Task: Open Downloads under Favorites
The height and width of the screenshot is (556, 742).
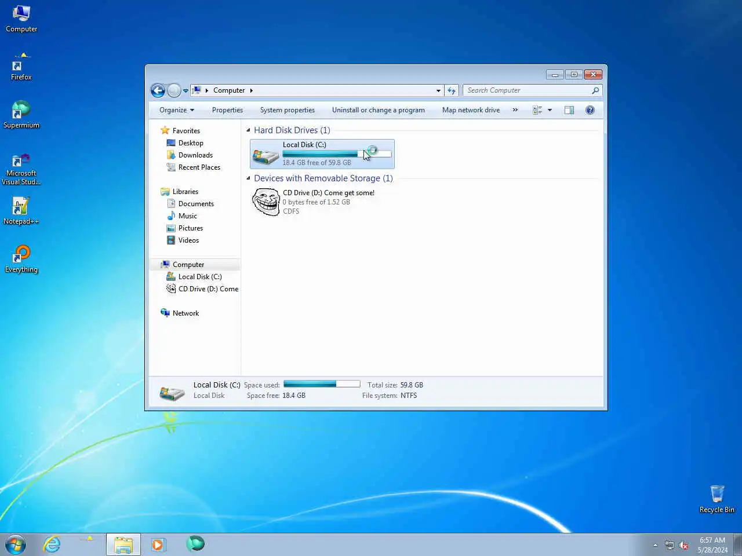Action: (x=195, y=155)
